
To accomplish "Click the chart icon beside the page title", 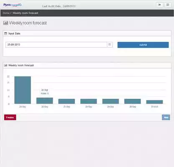I will [6, 23].
